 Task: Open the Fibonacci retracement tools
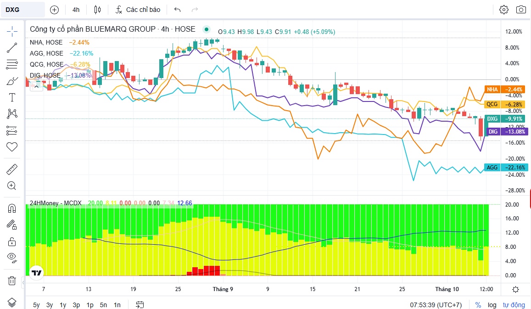12,64
